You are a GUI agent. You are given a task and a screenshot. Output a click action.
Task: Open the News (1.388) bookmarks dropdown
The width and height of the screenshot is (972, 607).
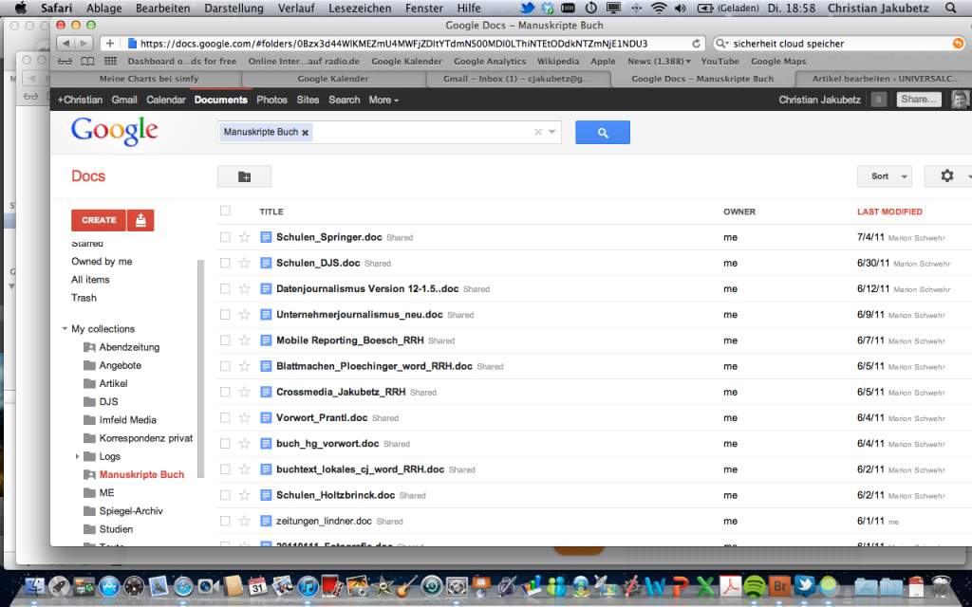pos(659,62)
